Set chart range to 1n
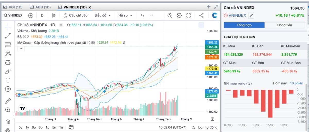309x132 pixels. point(61,127)
